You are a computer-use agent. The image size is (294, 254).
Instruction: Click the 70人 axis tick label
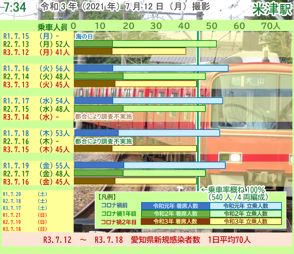click(271, 26)
